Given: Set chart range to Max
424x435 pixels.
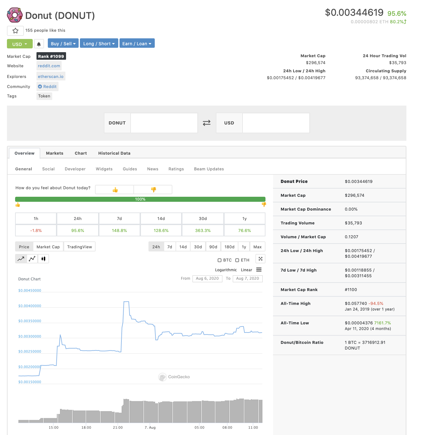Looking at the screenshot, I should click(x=258, y=247).
